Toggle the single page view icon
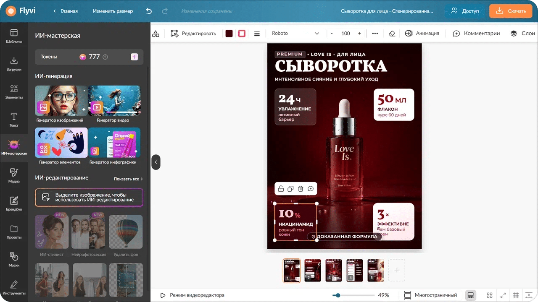 (x=471, y=295)
